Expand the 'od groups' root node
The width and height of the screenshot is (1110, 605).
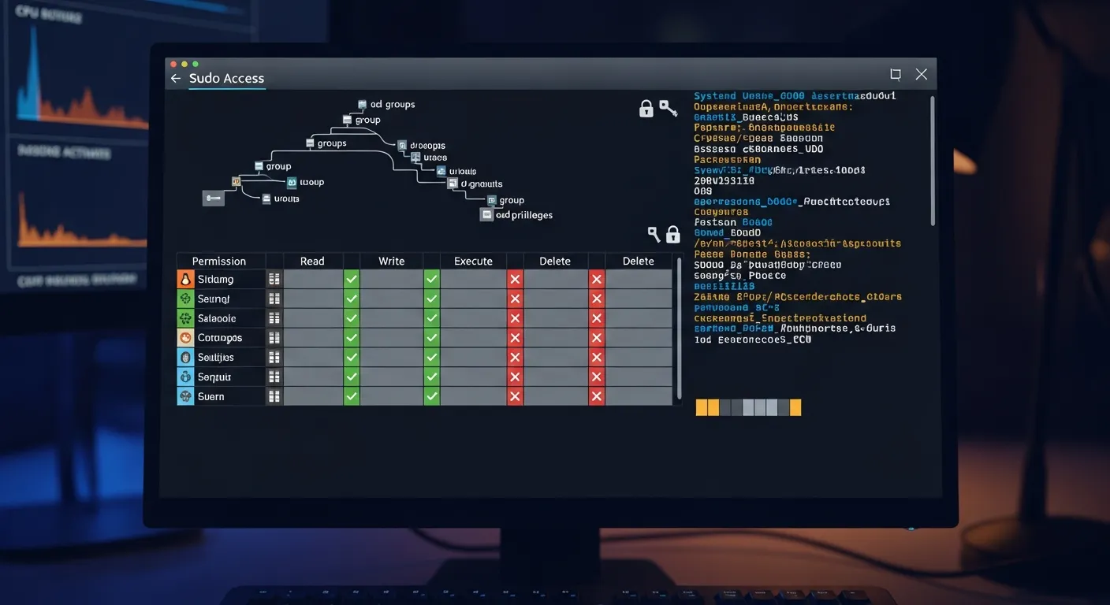pos(361,103)
